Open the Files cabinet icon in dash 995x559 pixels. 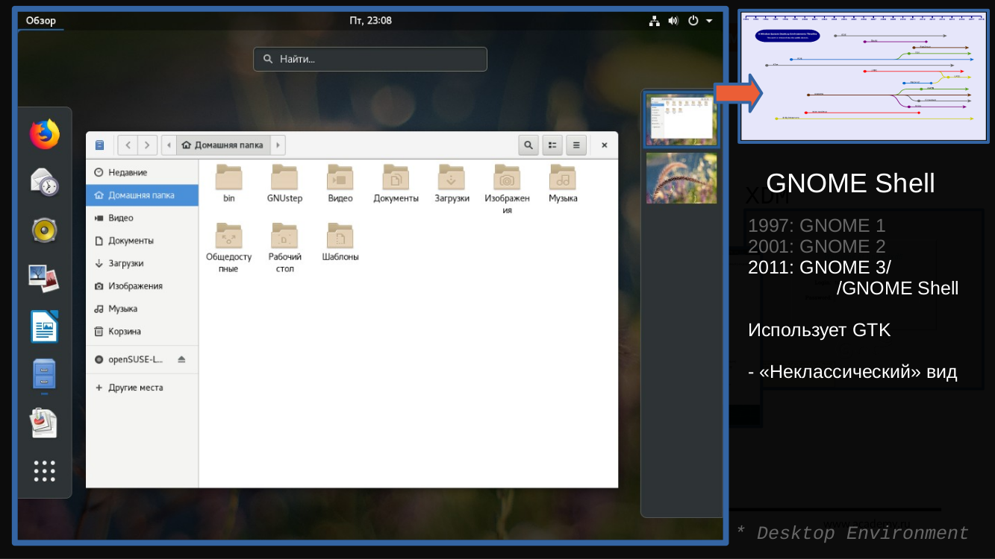45,374
